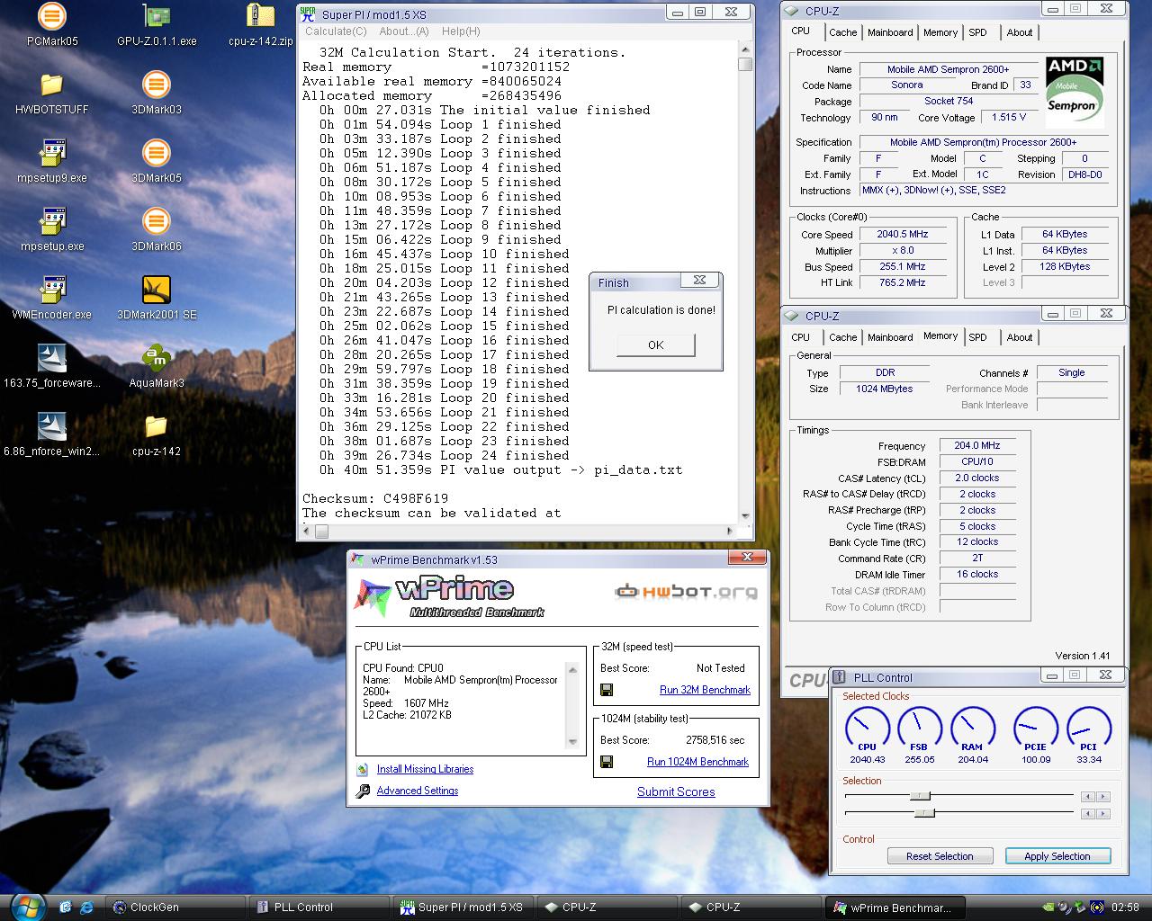The width and height of the screenshot is (1152, 921).
Task: Click the PCIE clock gauge in PLL Control
Action: 1036,730
